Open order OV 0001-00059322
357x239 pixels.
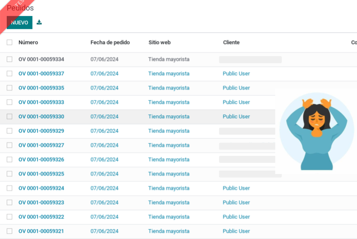[x=41, y=217]
